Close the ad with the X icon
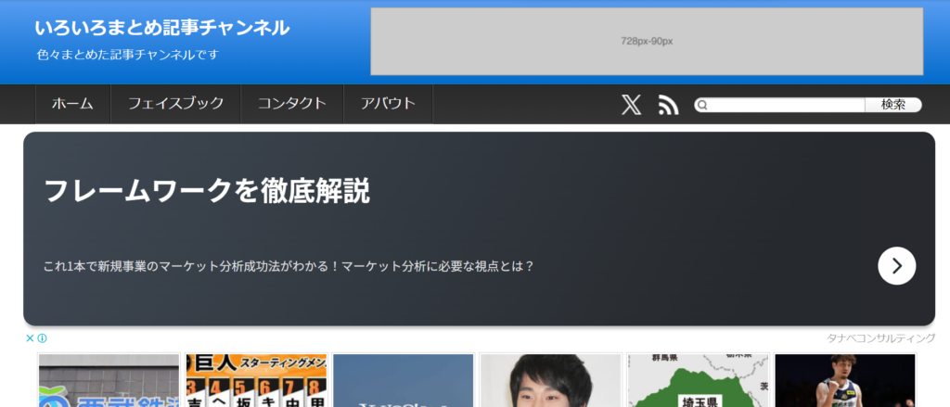The image size is (950, 407). click(x=30, y=338)
